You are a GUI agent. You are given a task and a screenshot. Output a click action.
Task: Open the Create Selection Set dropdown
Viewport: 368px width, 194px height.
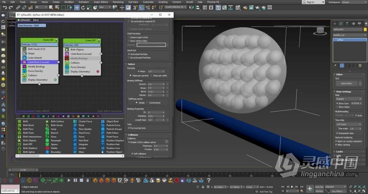[x=176, y=7]
